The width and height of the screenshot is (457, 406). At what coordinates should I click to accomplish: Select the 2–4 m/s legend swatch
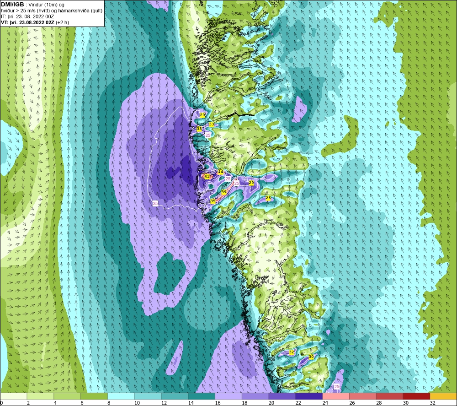[40, 396]
